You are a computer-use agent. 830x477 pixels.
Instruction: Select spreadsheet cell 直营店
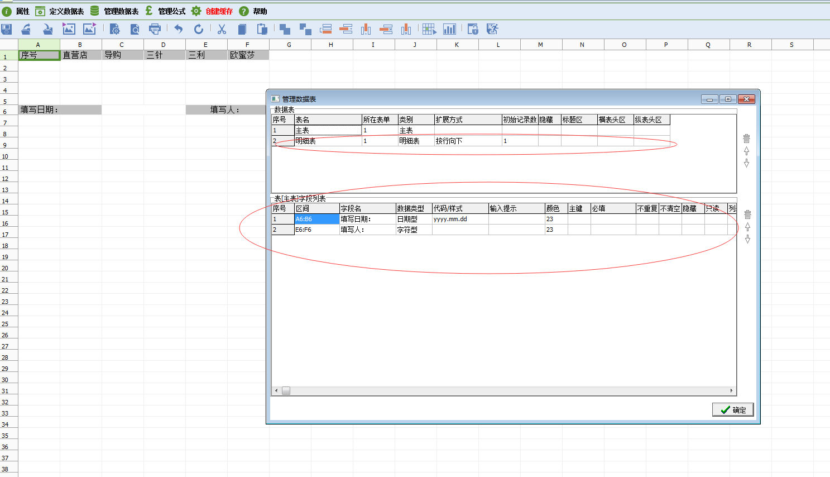pos(81,55)
